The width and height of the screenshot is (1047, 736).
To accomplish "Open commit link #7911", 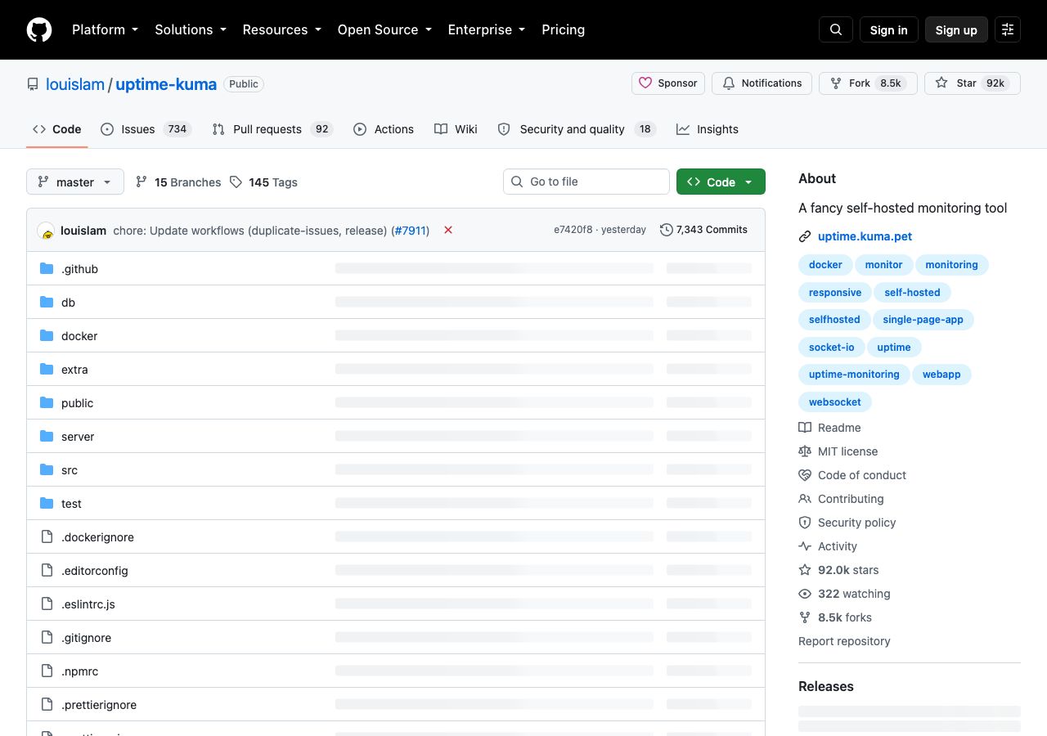I will click(x=411, y=231).
